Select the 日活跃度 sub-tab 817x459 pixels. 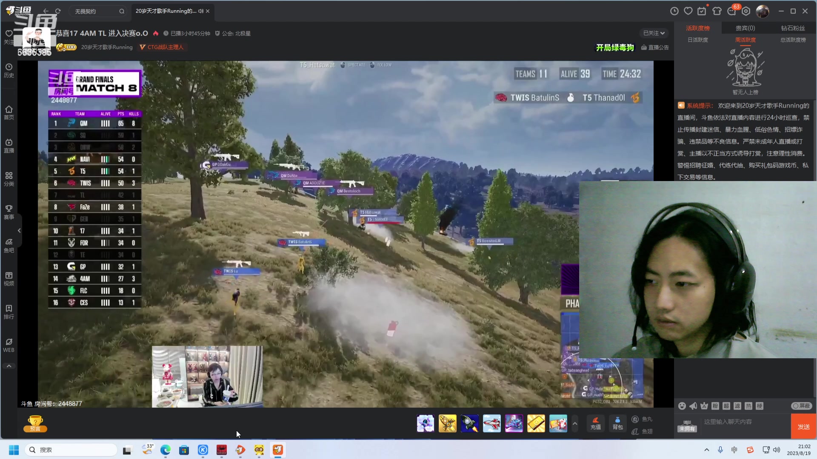click(x=698, y=40)
